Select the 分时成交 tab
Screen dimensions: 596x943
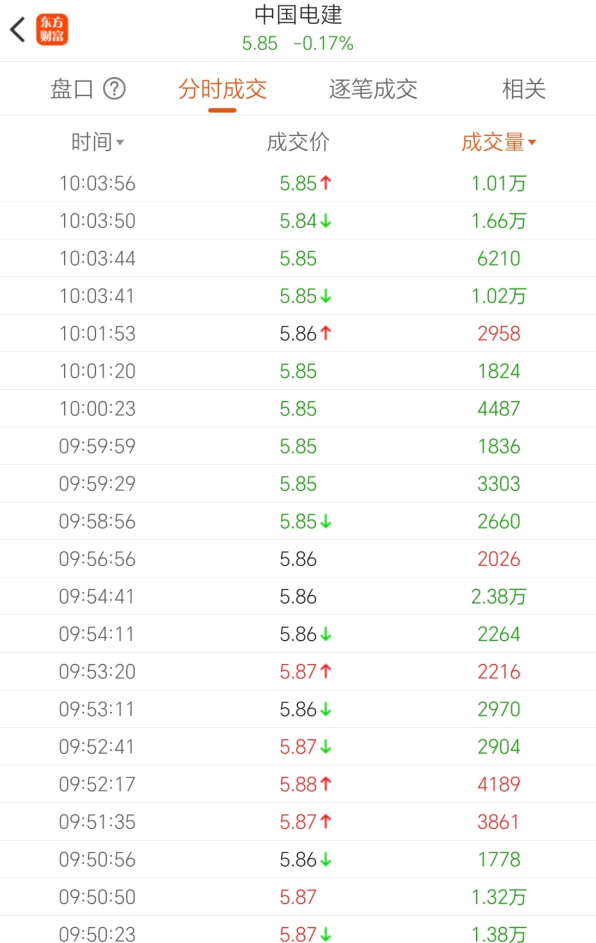(222, 89)
